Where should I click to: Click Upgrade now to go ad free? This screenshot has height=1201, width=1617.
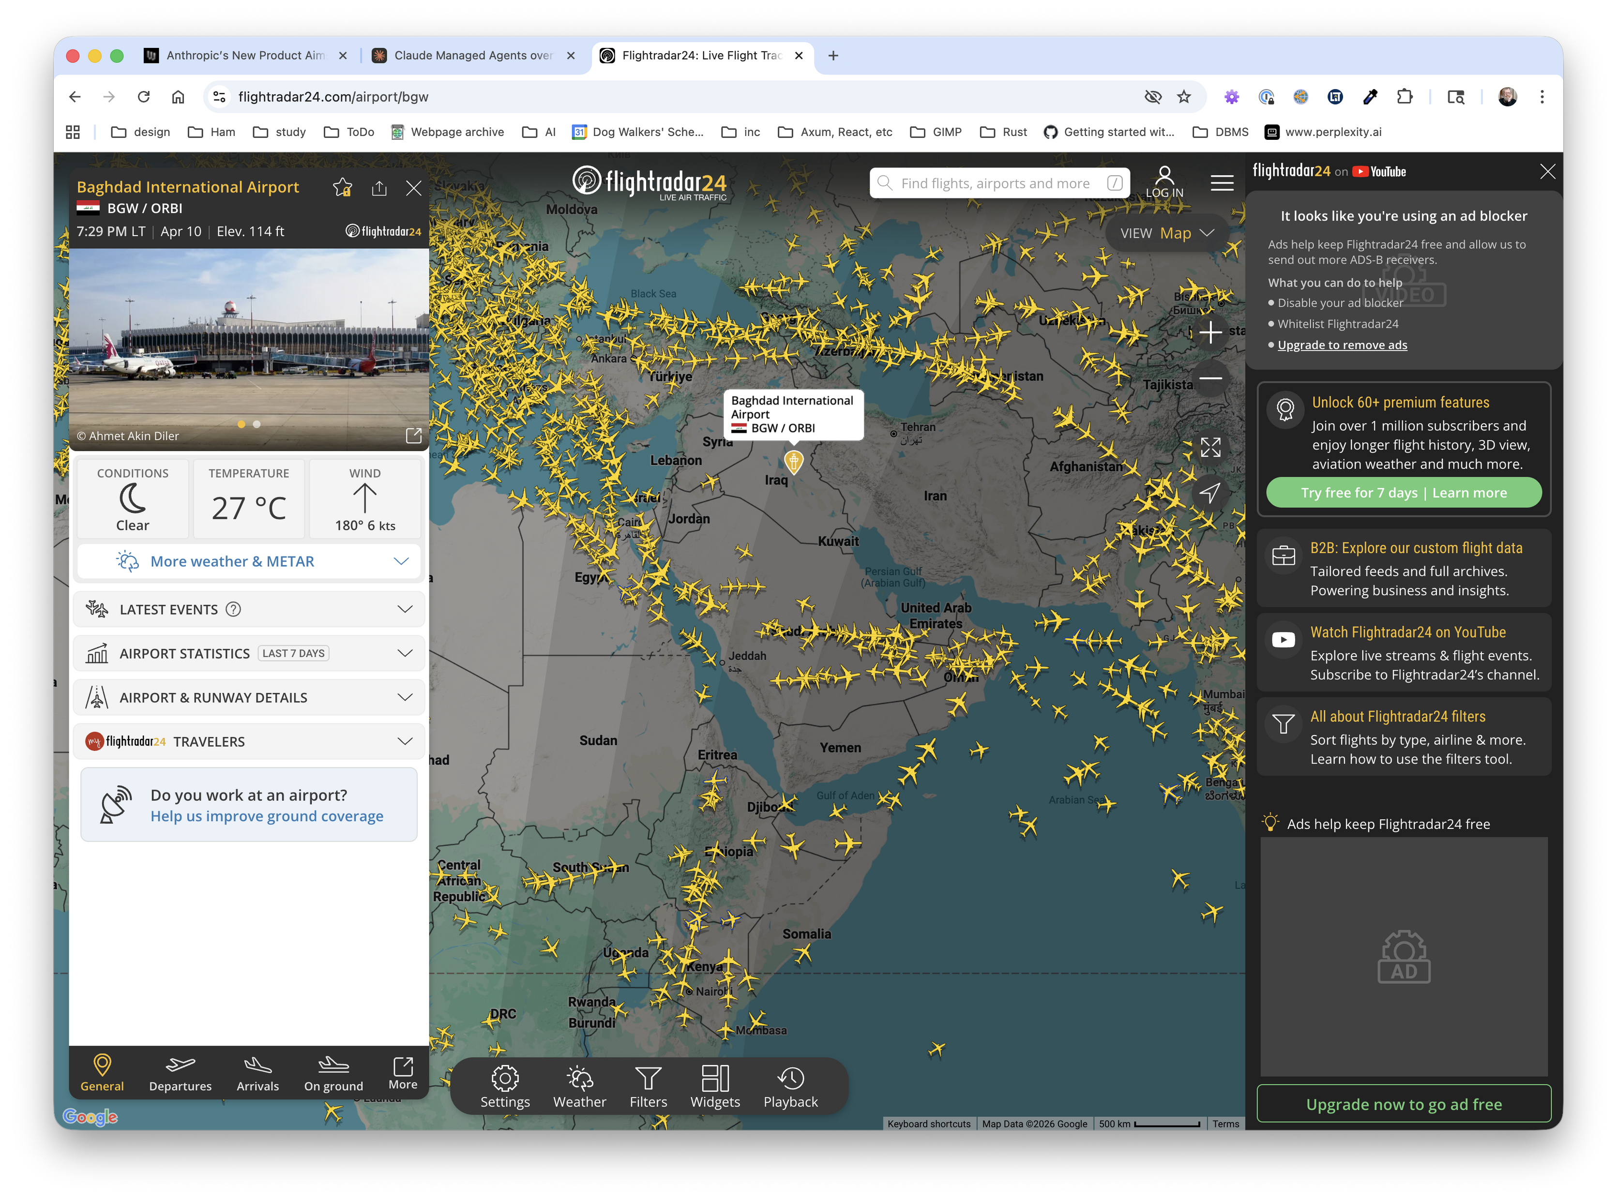[1403, 1104]
